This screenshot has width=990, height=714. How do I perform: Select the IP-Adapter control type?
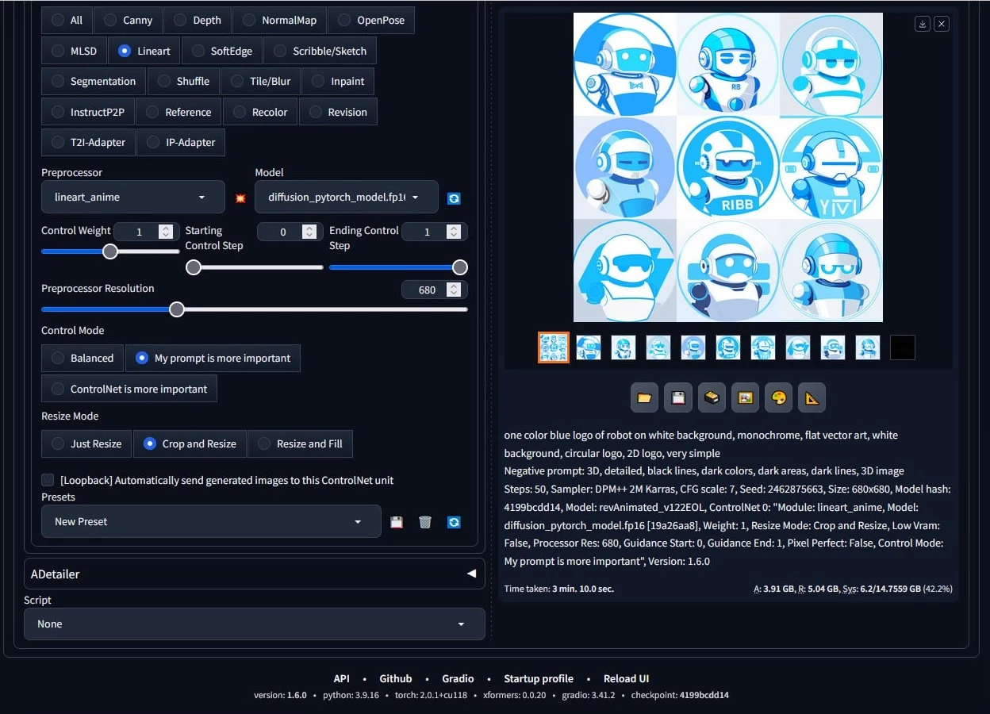coord(181,142)
